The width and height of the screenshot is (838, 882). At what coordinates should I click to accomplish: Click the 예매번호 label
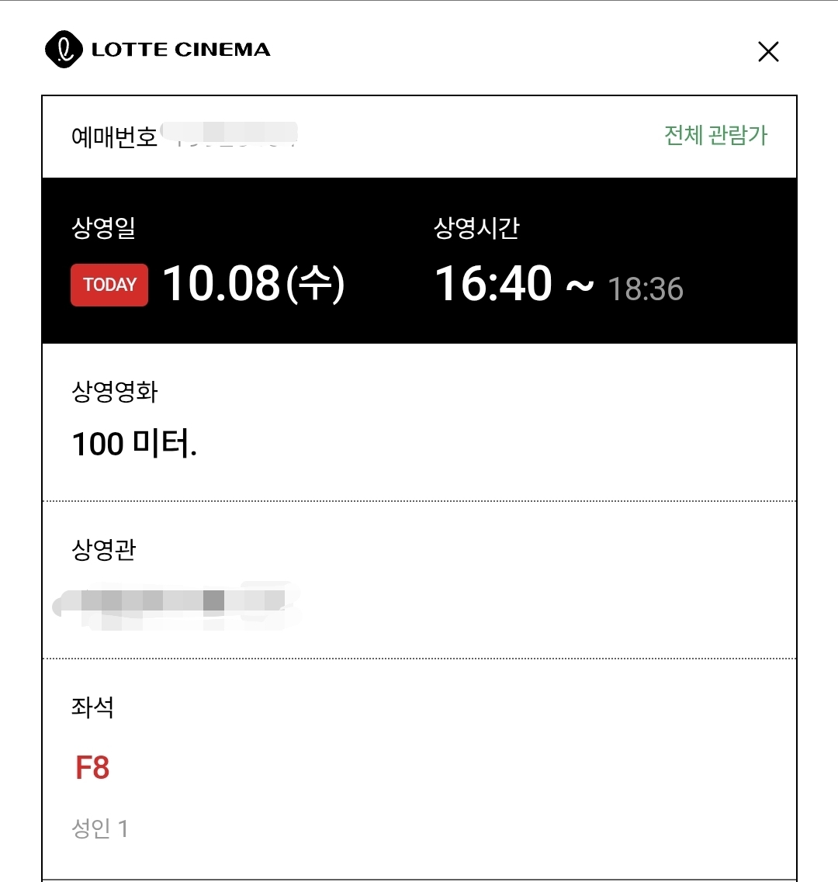(x=114, y=137)
